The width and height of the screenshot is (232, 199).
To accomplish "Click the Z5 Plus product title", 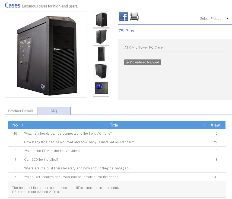I will (126, 31).
